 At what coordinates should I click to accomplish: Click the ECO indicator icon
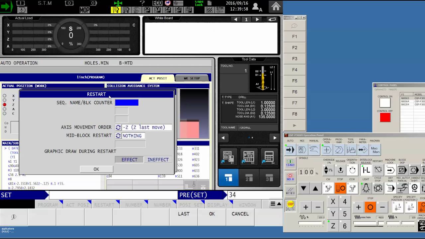158,3
